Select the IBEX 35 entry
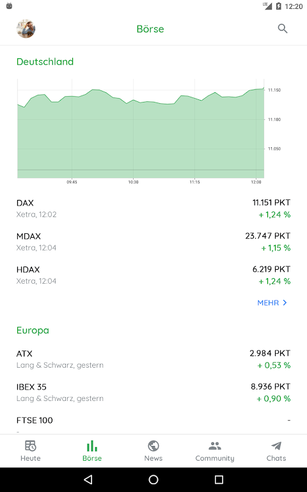 [153, 393]
